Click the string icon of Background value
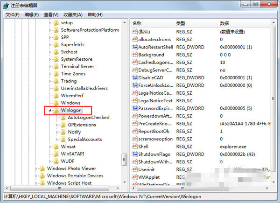 pyautogui.click(x=134, y=55)
